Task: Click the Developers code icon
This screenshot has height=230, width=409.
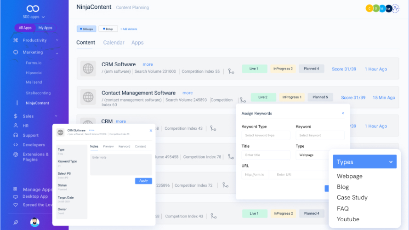Action: 16,145
